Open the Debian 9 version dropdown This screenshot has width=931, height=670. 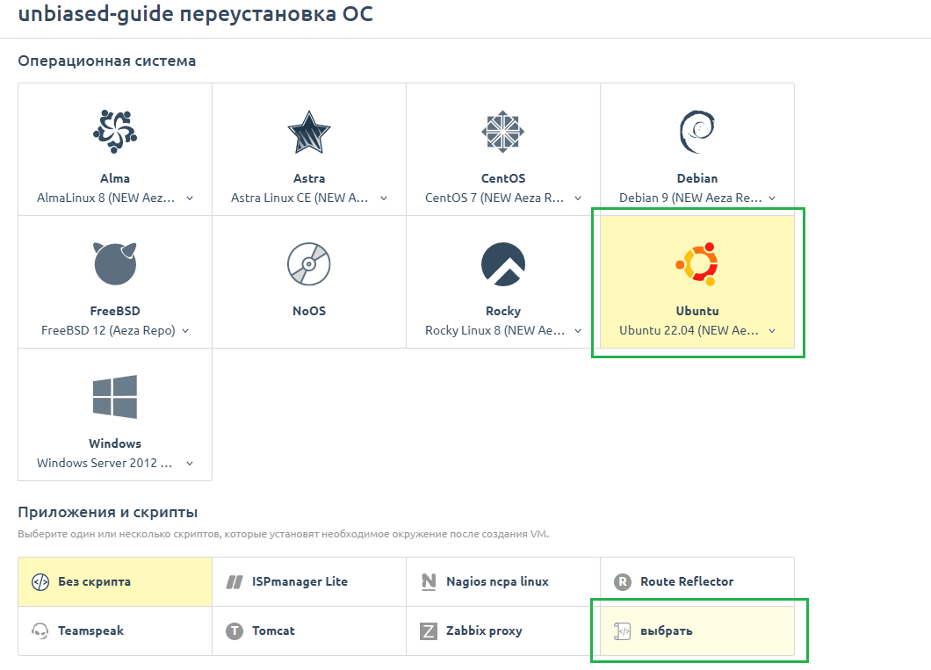tap(697, 198)
